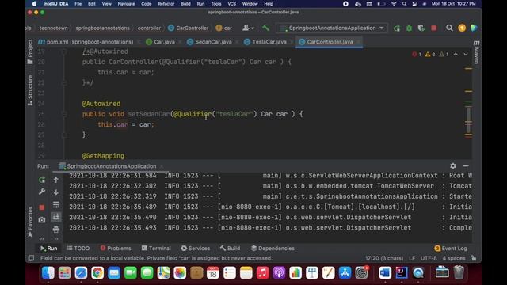Screen dimensions: 507x285
Task: Click the CarController breadcrumb
Action: (189, 28)
